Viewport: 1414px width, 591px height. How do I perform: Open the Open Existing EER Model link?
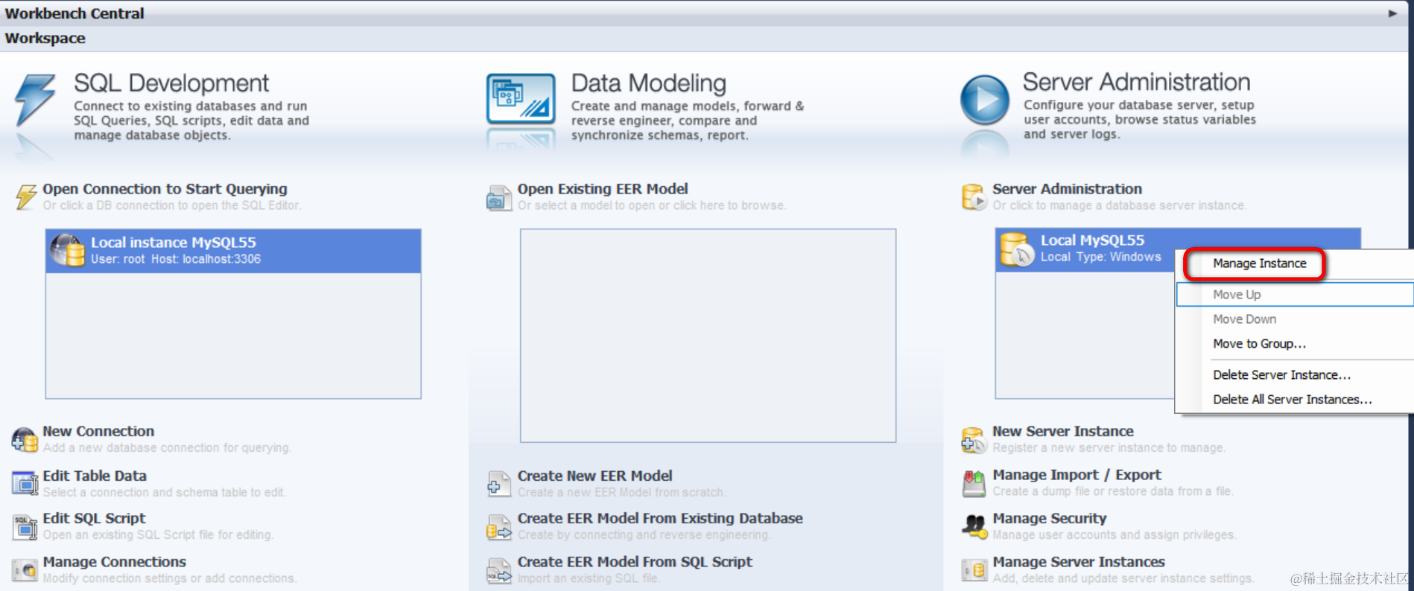[603, 189]
